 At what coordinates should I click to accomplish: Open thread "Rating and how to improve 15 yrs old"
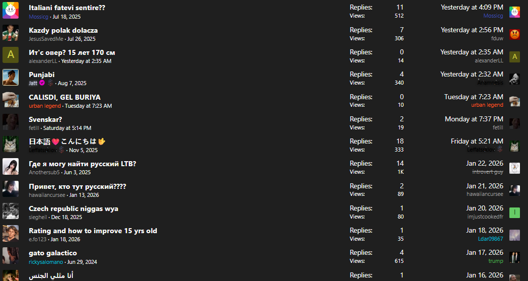(93, 231)
